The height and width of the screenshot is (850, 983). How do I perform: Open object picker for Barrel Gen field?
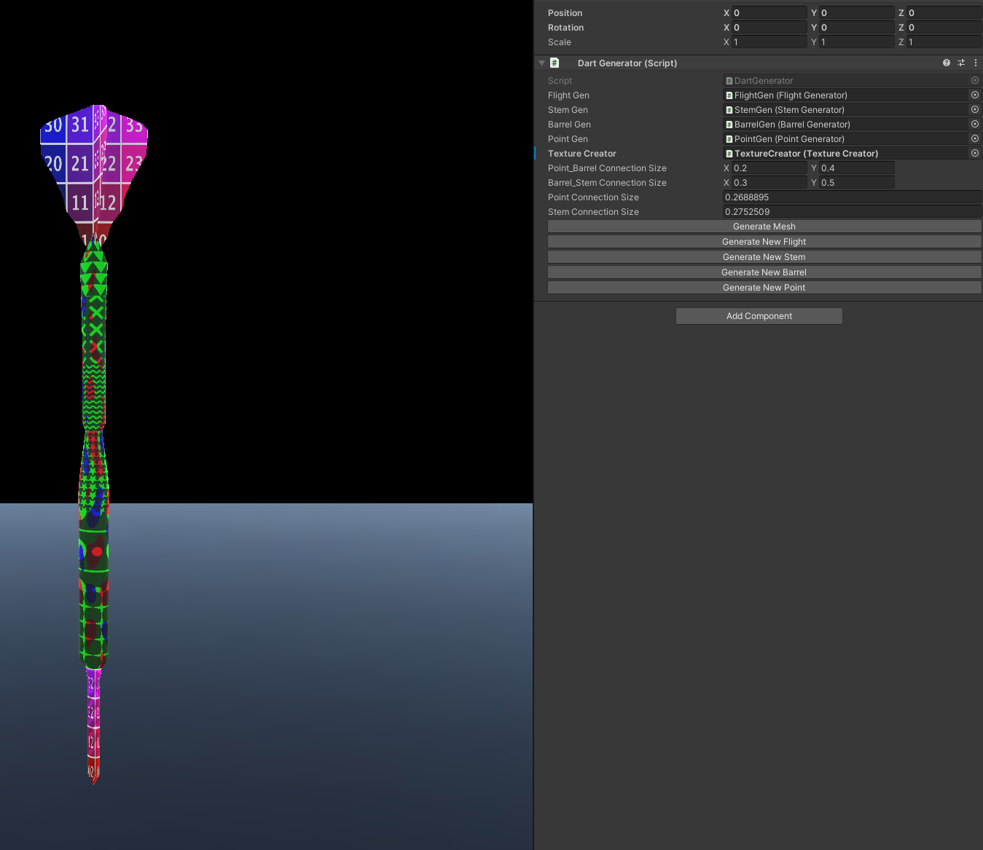coord(974,125)
